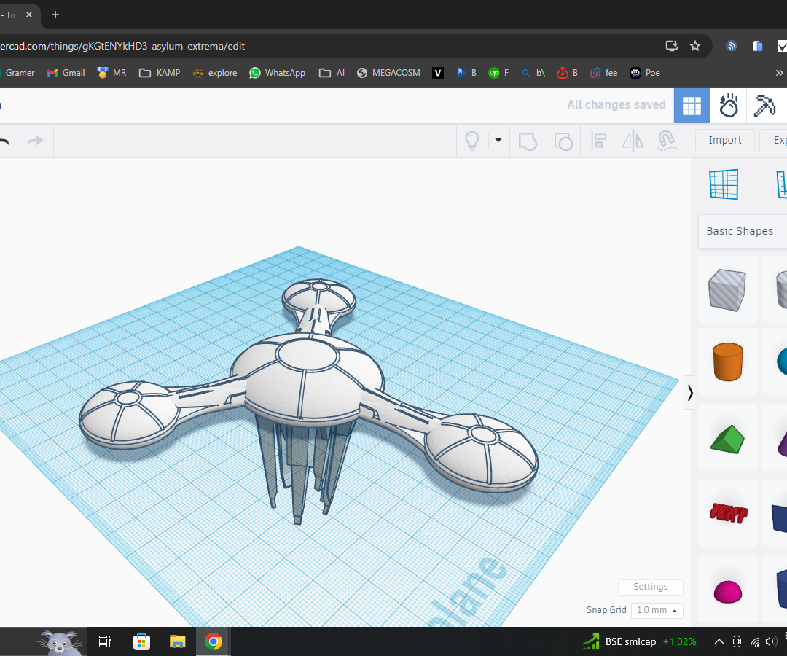Open the Snap Grid size dropdown
The height and width of the screenshot is (656, 787).
tap(656, 610)
